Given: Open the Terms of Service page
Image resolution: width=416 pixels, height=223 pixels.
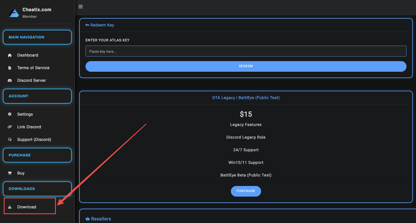Looking at the screenshot, I should pos(33,68).
